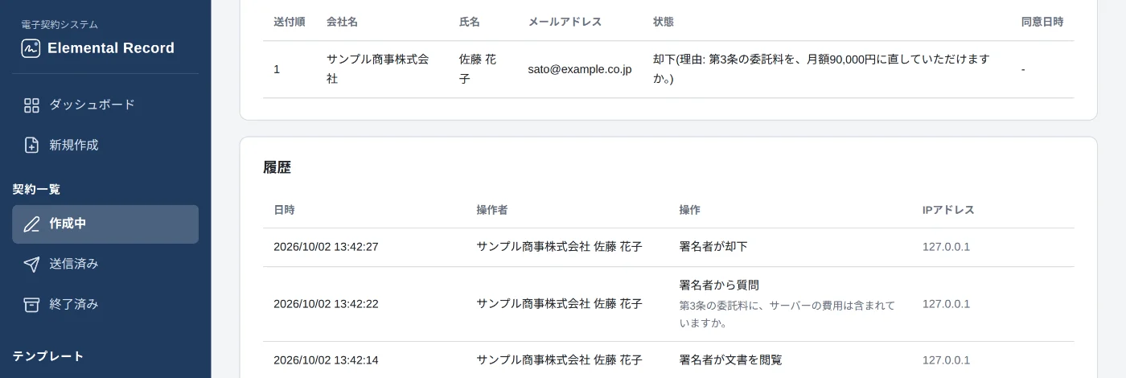Click the pencil icon for 作成中

tap(31, 224)
